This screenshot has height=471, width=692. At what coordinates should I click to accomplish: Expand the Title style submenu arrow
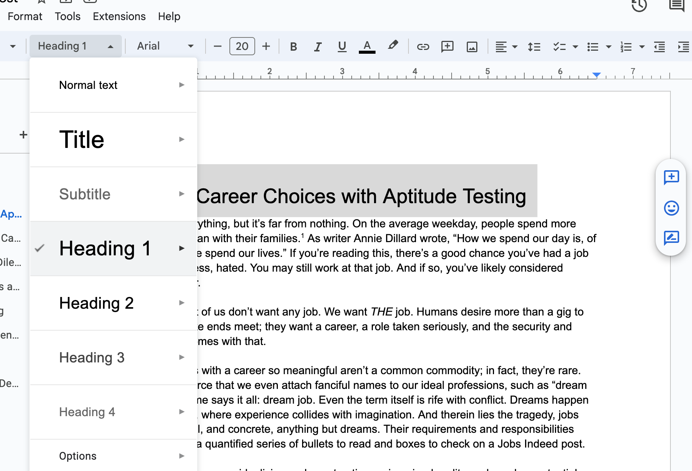182,139
